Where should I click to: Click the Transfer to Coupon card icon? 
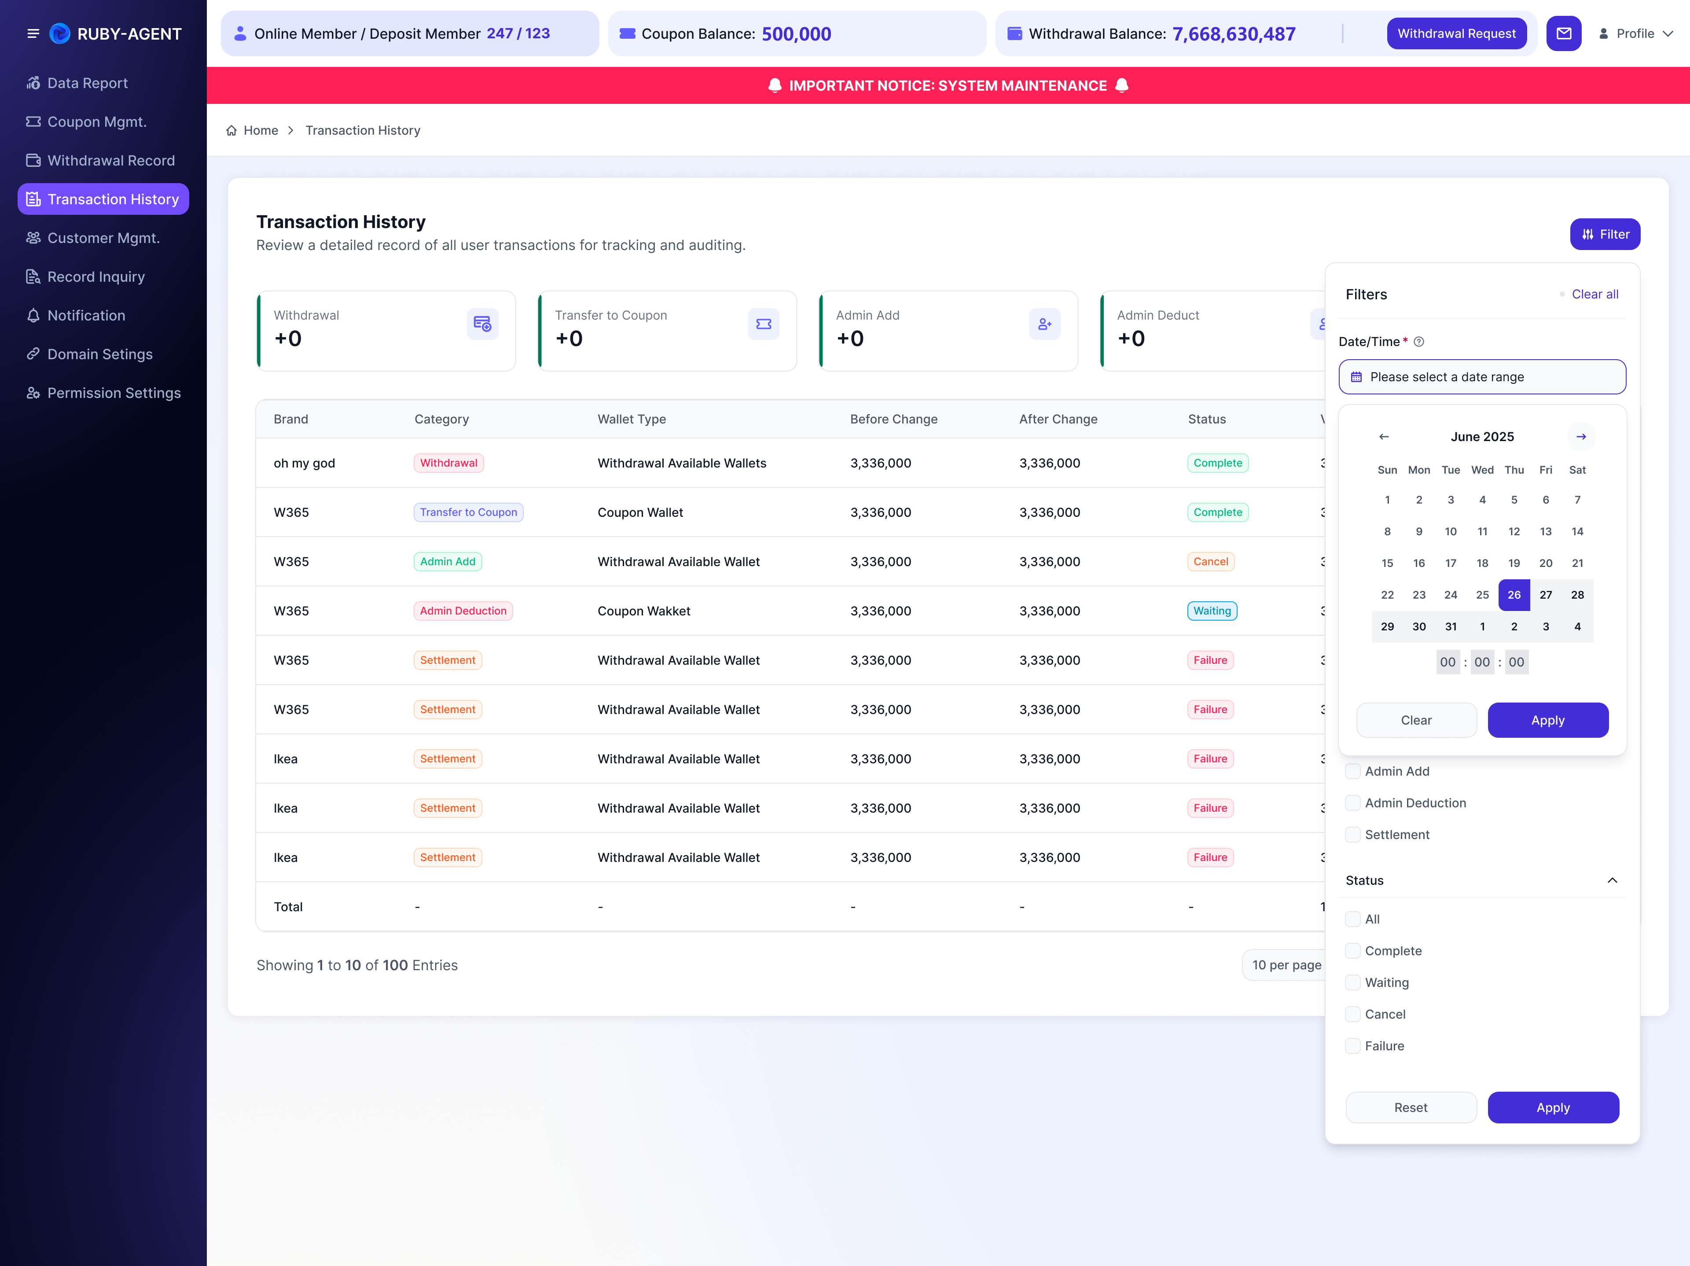(x=763, y=324)
